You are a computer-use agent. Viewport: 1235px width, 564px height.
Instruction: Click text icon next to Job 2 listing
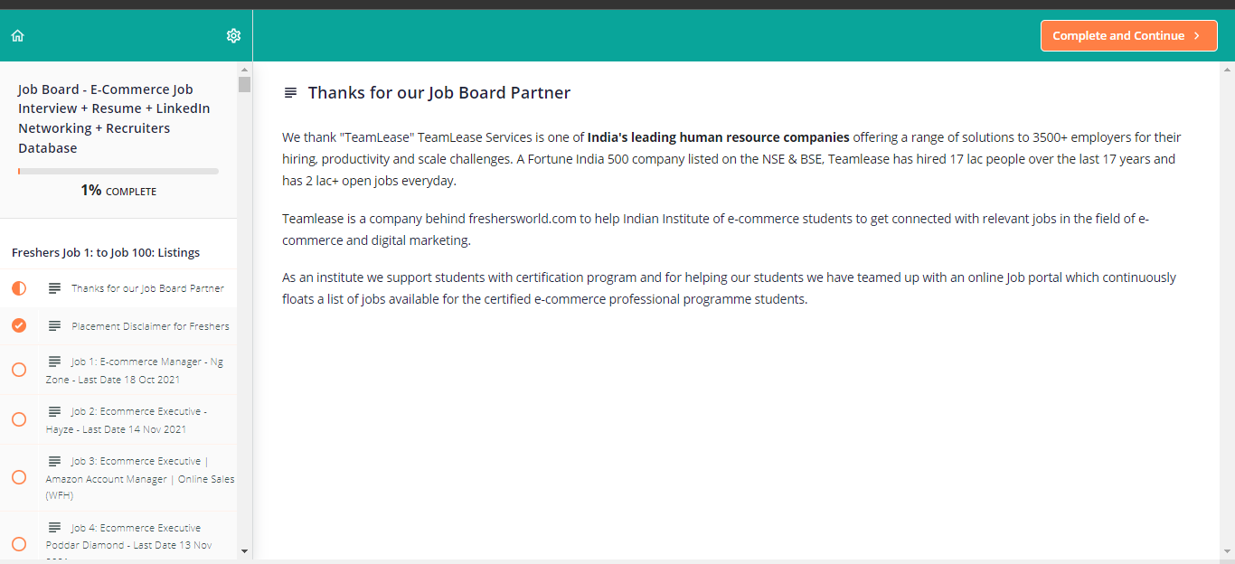click(55, 410)
